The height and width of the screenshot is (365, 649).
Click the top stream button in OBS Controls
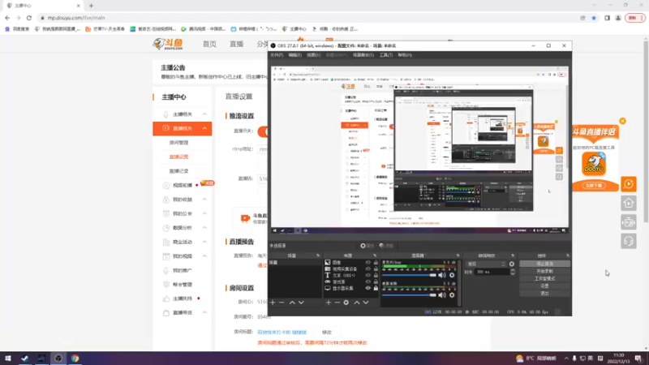click(544, 264)
